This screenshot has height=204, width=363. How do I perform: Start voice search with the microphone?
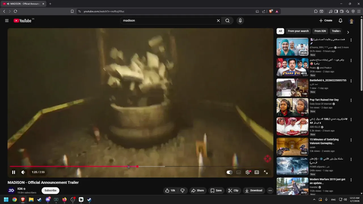240,20
